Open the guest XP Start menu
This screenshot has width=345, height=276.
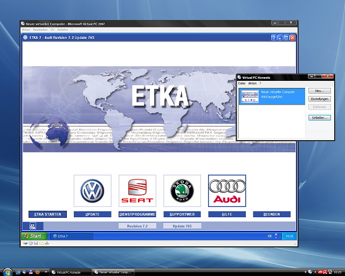tap(34, 236)
